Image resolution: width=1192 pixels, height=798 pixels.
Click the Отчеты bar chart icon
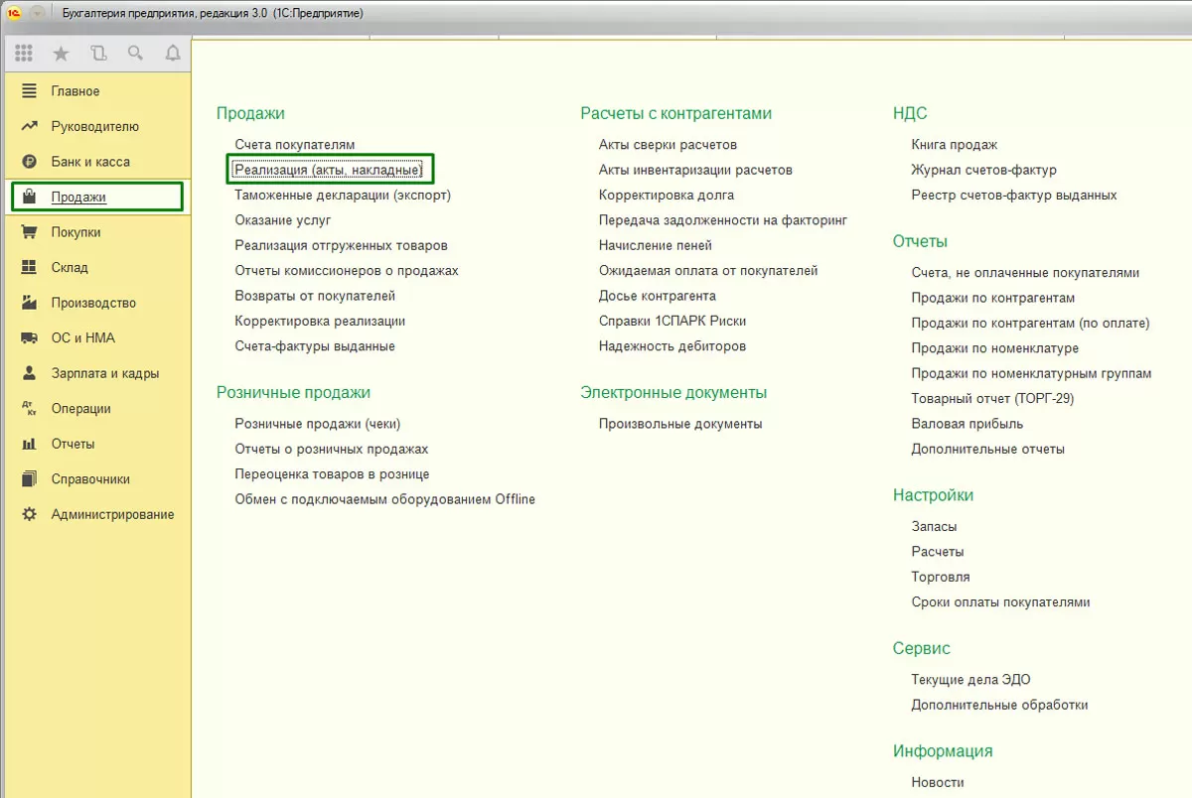(x=30, y=444)
